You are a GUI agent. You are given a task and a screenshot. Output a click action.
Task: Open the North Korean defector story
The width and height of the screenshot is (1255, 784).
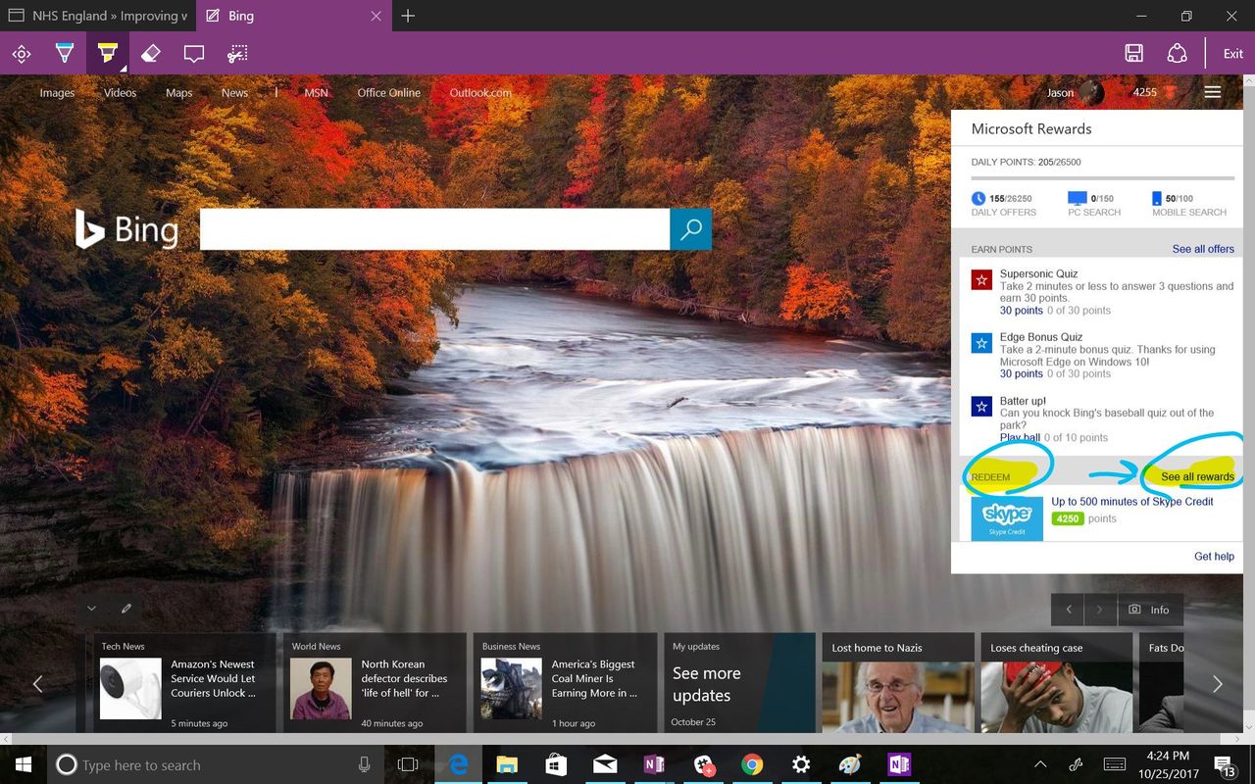tap(376, 682)
